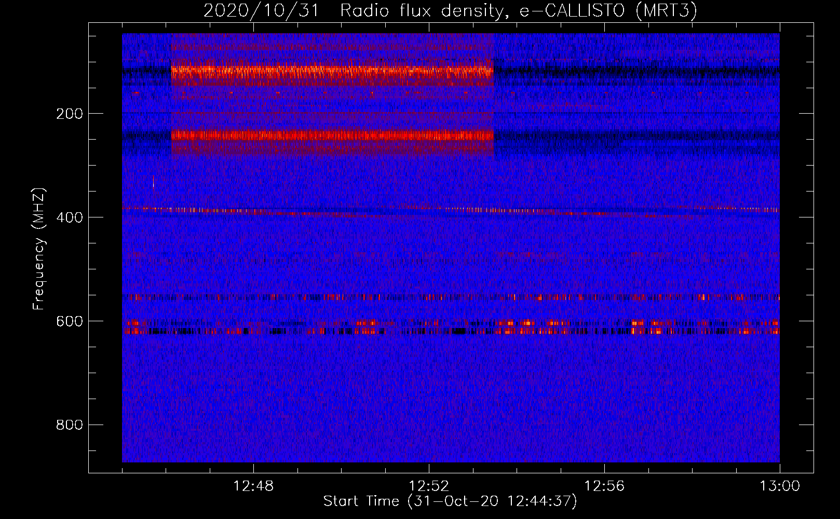
Task: Click the plot title '2020/10/31 Radio flux density, e-CALLISTO (MRT3)'
Action: (x=450, y=10)
